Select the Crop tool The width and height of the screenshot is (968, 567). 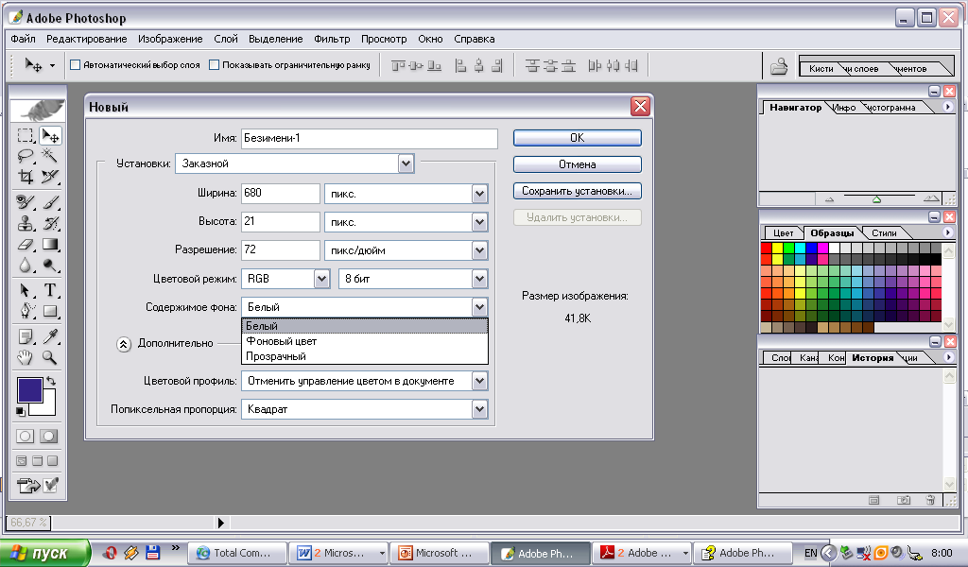click(26, 177)
